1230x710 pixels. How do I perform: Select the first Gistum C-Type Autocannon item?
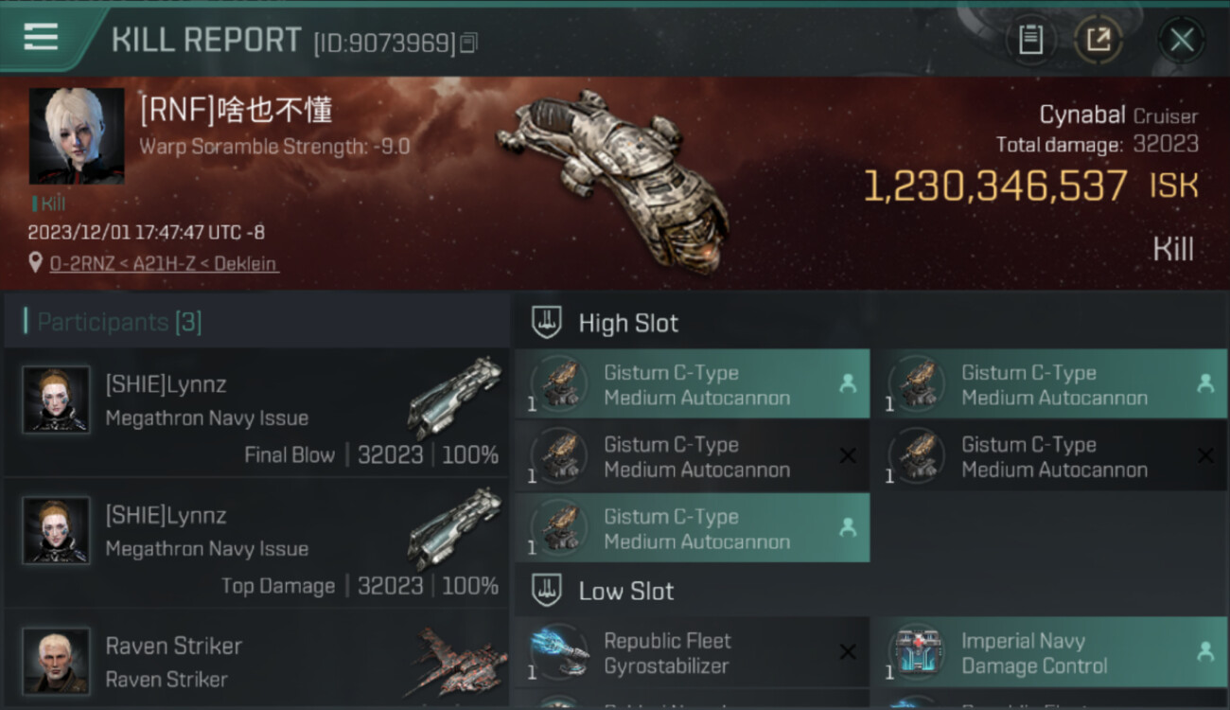point(692,384)
